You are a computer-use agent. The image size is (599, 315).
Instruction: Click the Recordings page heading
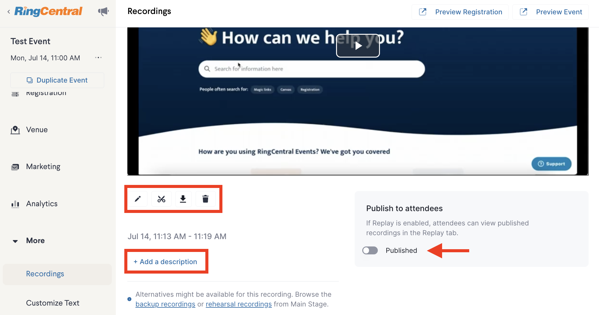149,11
